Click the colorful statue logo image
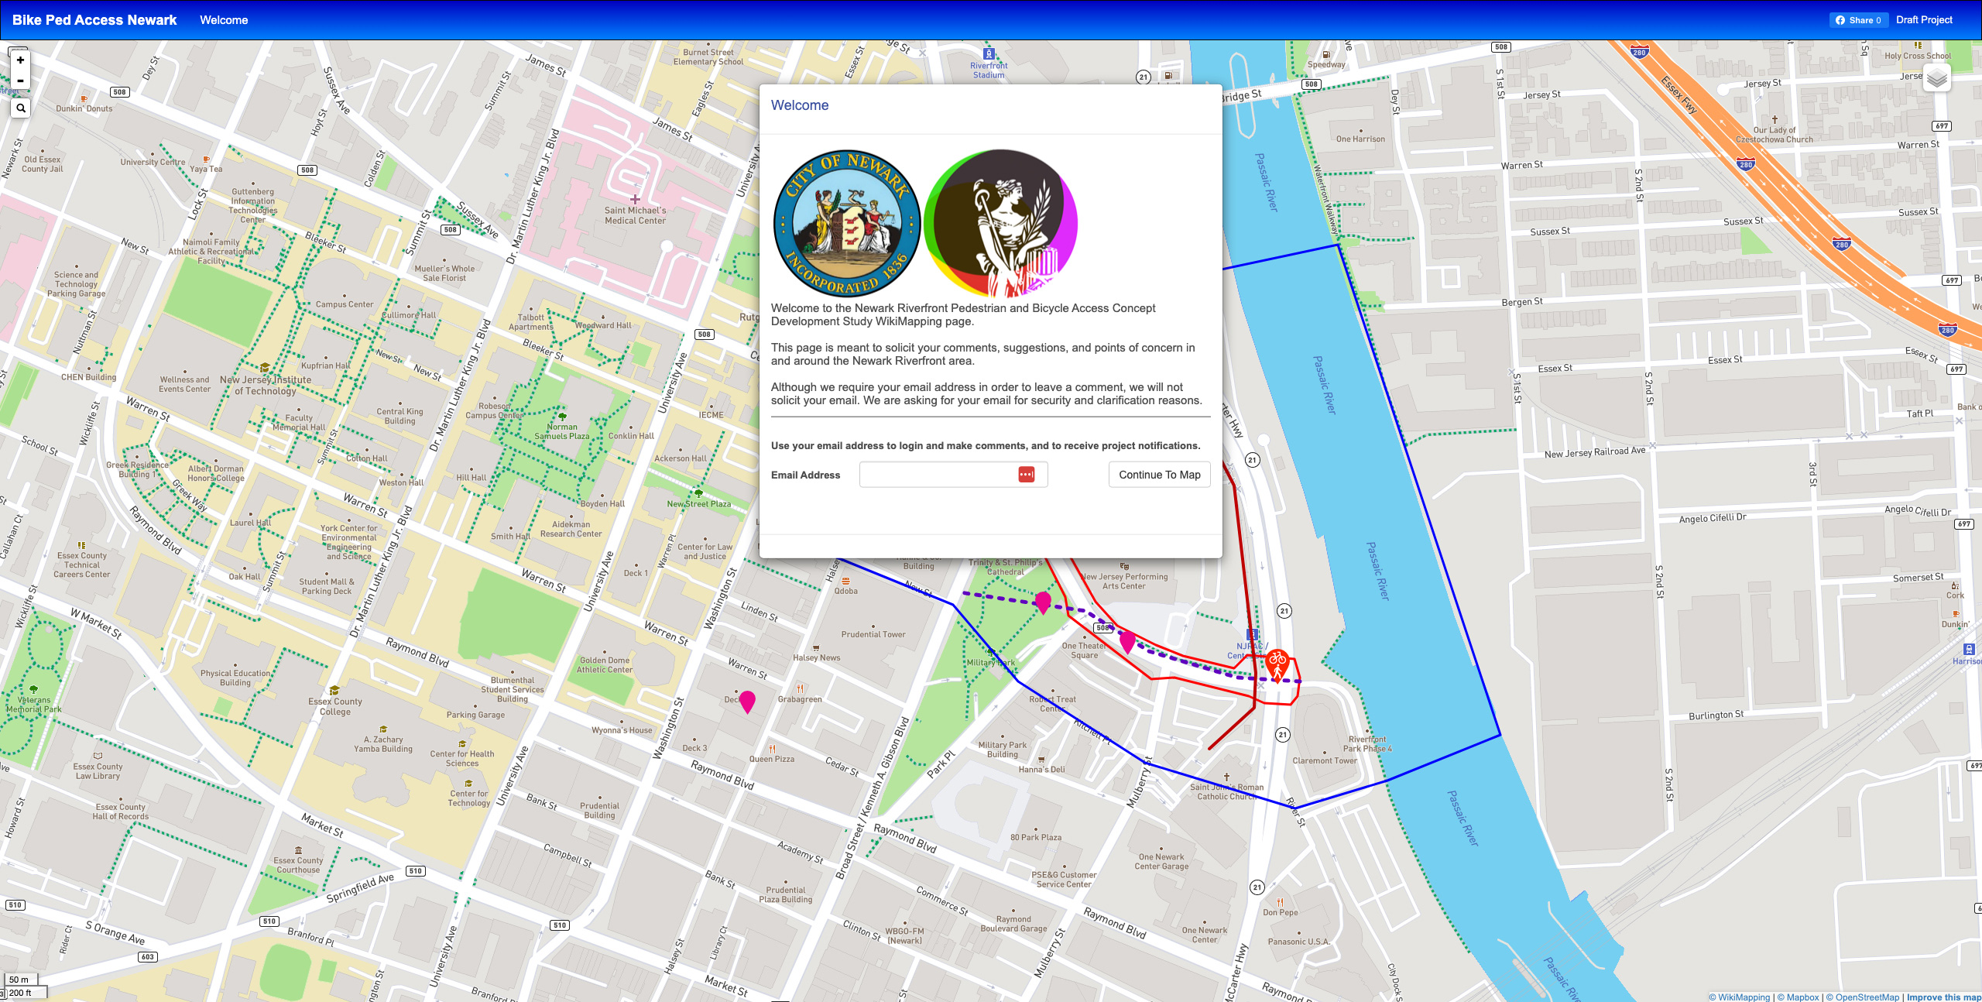This screenshot has height=1002, width=1982. [1000, 224]
